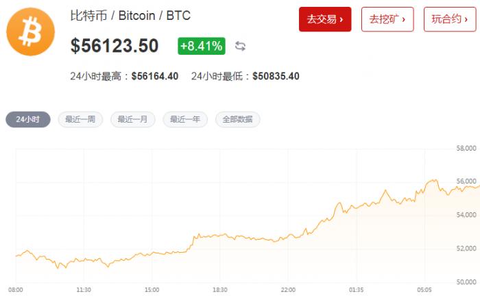Click the orange Bitcoin logo icon
This screenshot has width=480, height=300.
30,32
